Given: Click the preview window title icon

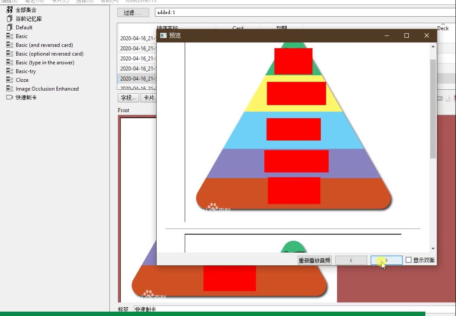Looking at the screenshot, I should (x=163, y=35).
